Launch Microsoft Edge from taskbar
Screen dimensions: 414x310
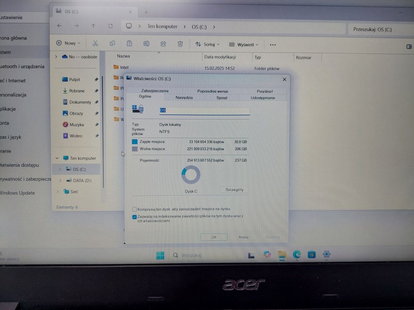[297, 254]
